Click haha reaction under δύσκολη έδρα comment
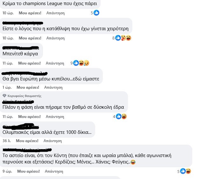This screenshot has height=179, width=197. [x=124, y=116]
